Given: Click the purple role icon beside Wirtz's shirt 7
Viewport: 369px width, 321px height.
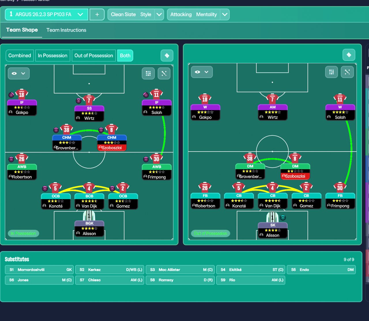Looking at the screenshot, I should click(x=78, y=101).
